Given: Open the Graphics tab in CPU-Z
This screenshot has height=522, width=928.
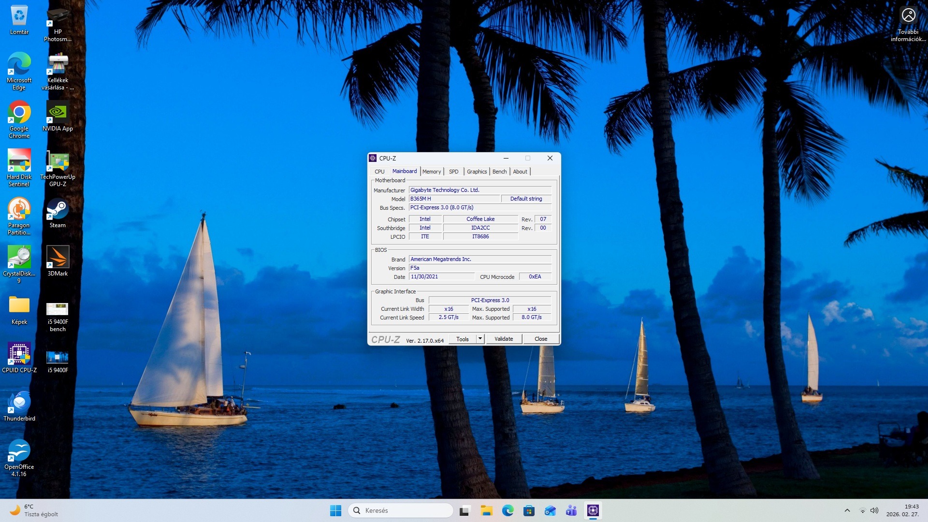Looking at the screenshot, I should coord(477,172).
